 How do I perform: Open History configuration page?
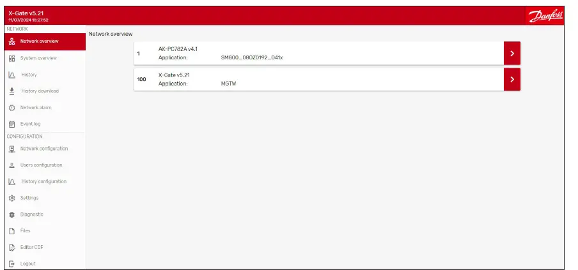coord(43,182)
